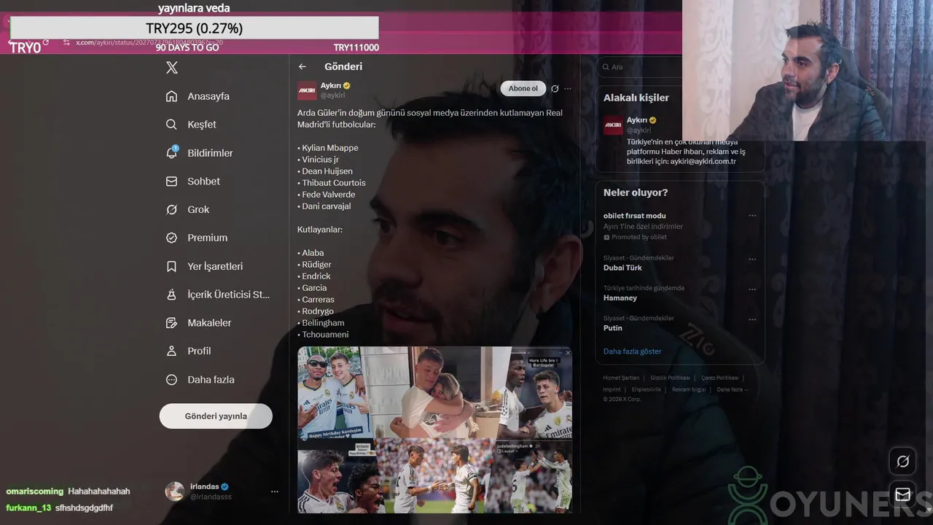Click the home house icon
This screenshot has width=933, height=525.
(171, 96)
